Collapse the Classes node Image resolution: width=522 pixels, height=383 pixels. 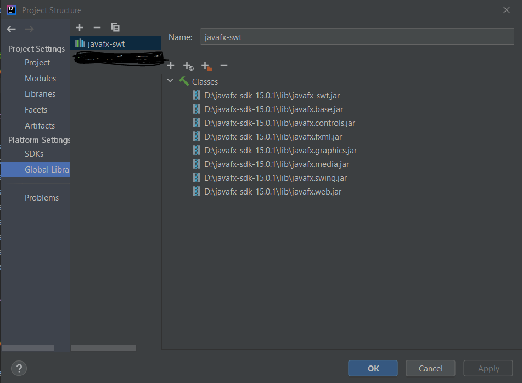pyautogui.click(x=170, y=80)
